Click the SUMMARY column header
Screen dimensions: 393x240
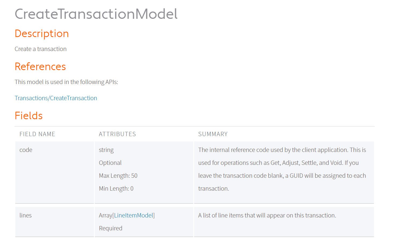[x=213, y=134]
